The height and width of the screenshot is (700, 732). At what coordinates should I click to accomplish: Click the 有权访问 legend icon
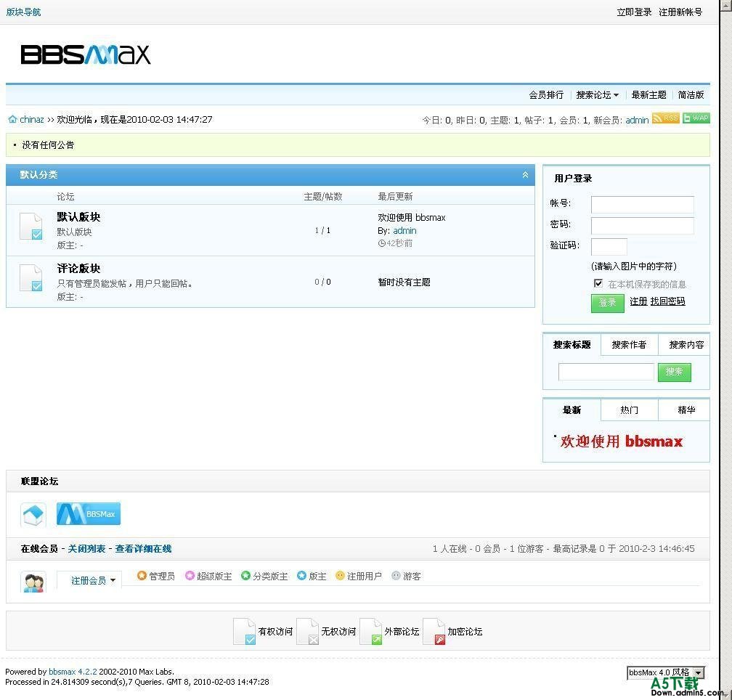tap(244, 632)
